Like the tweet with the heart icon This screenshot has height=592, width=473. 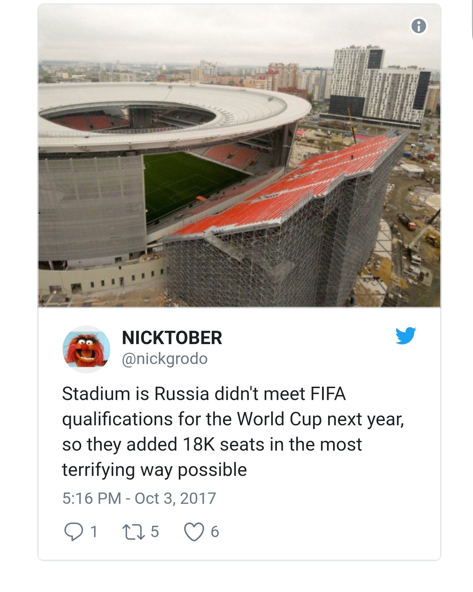point(194,531)
